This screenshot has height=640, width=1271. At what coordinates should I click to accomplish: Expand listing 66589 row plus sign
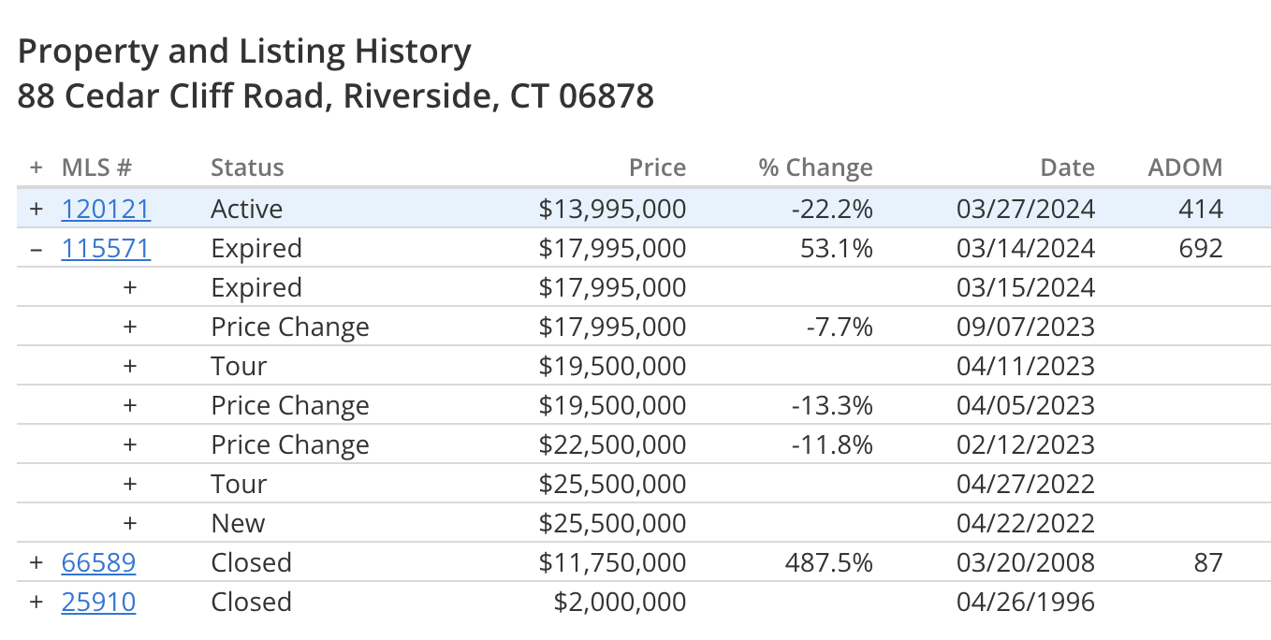37,563
